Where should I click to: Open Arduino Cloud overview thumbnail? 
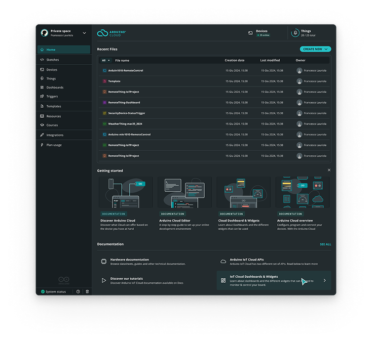pos(303,192)
